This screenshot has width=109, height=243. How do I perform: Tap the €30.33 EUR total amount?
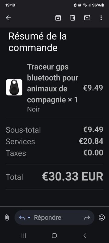pos(72,176)
